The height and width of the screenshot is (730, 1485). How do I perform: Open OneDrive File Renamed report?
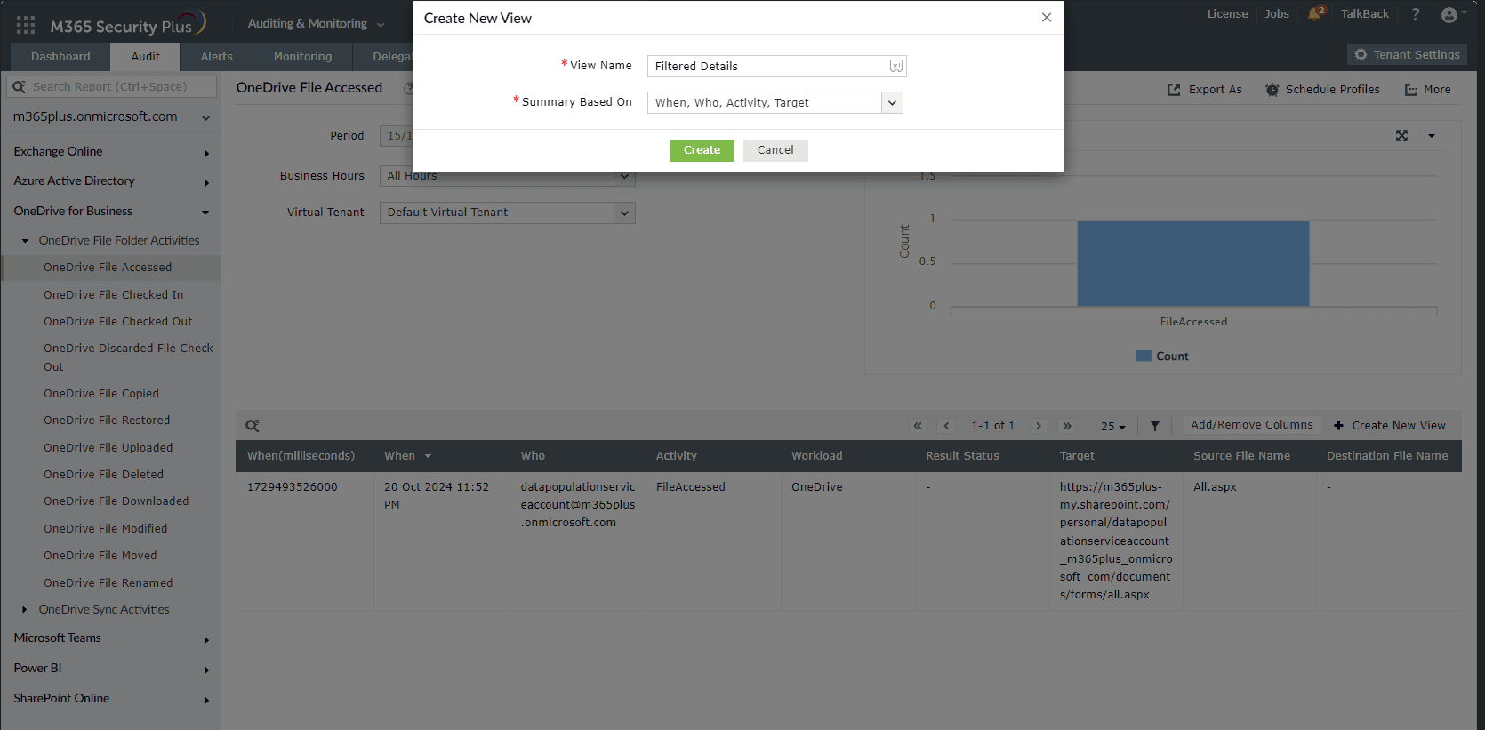pyautogui.click(x=108, y=582)
